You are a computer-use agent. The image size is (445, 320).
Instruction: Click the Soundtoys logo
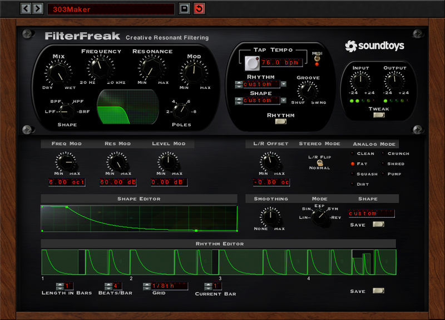[374, 46]
